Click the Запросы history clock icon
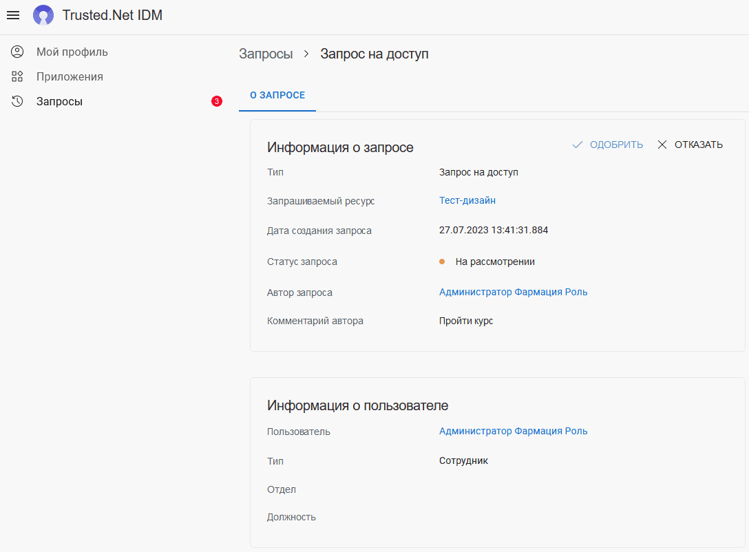 (17, 101)
